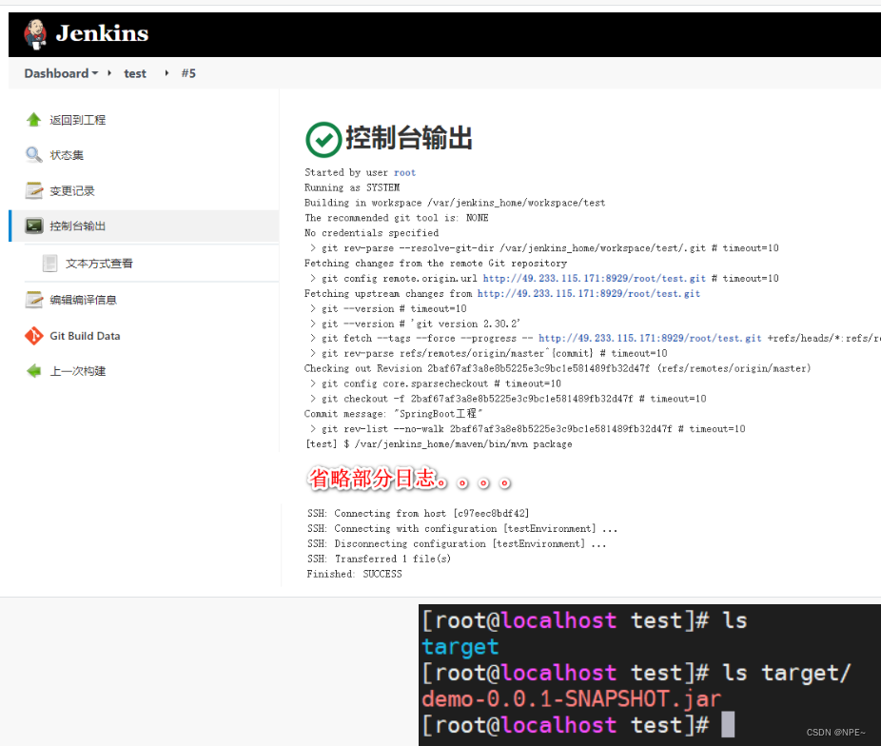The image size is (881, 746).
Task: Click the terminal cursor block at prompt
Action: pos(728,724)
